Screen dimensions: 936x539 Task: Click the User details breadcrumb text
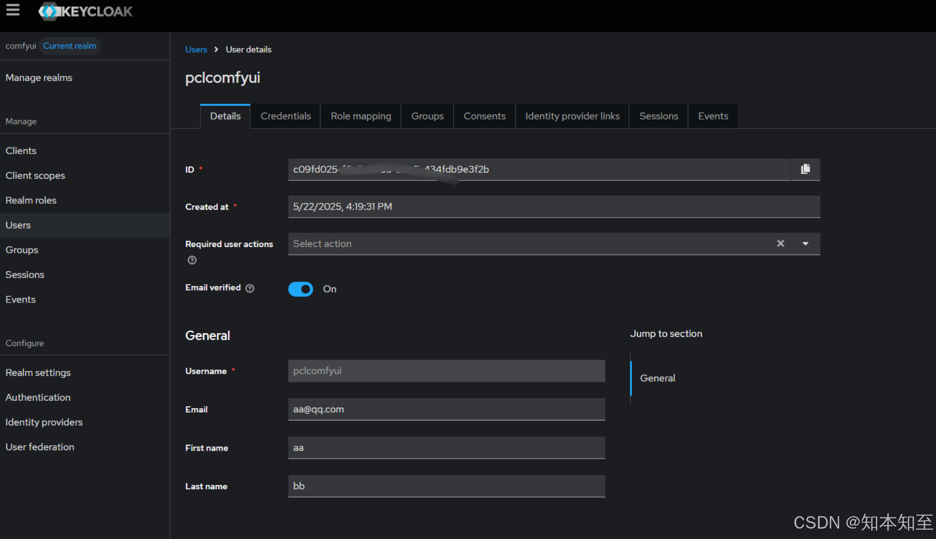(x=249, y=50)
